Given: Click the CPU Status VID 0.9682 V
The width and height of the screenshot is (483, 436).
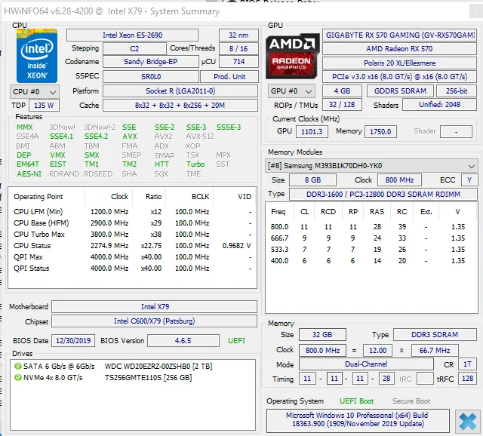Looking at the screenshot, I should coord(236,246).
